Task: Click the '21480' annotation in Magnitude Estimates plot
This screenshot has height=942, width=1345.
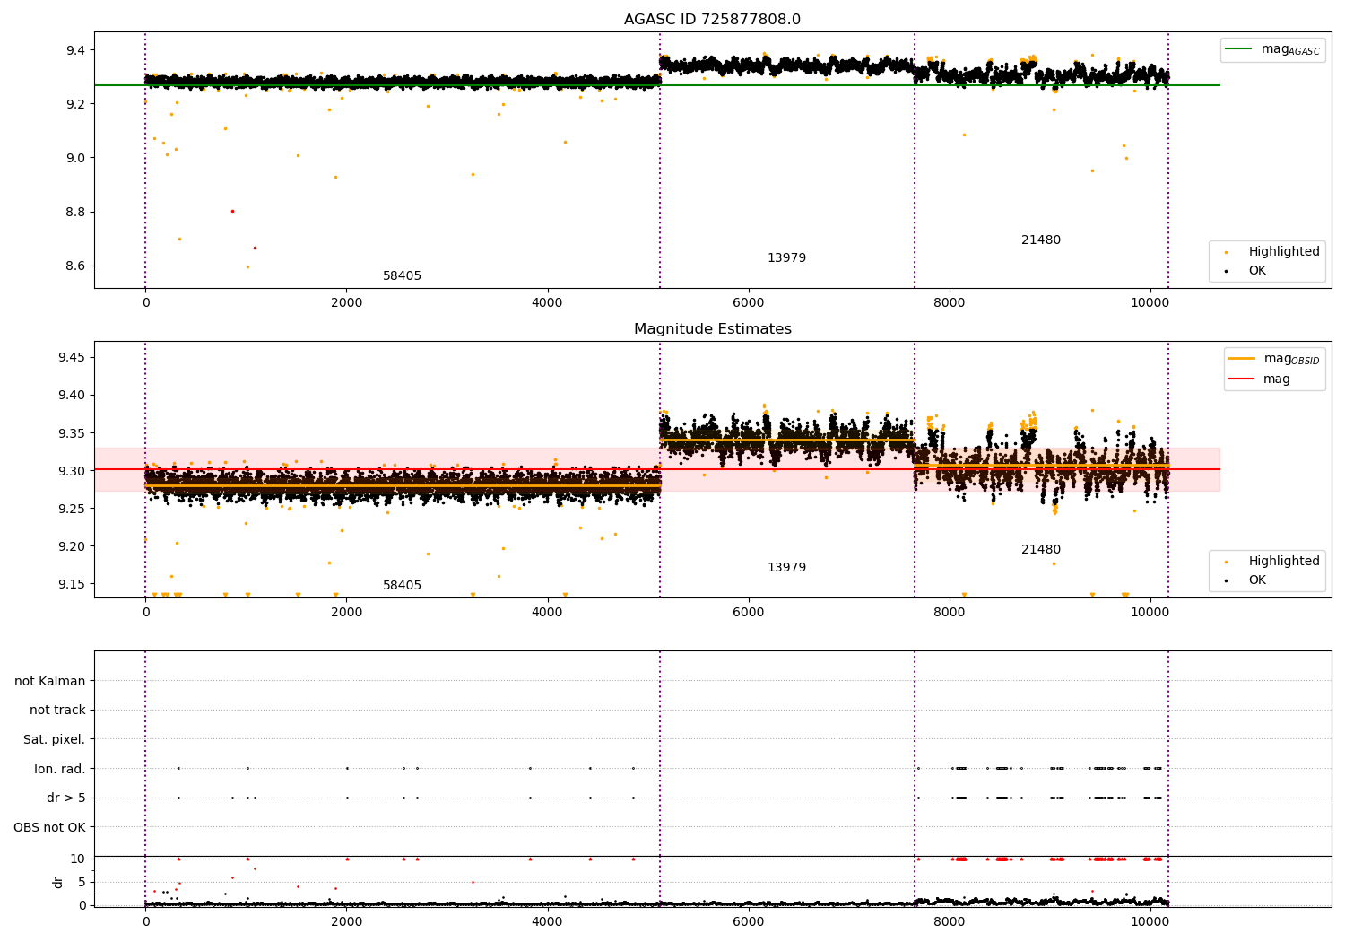Action: [1041, 550]
